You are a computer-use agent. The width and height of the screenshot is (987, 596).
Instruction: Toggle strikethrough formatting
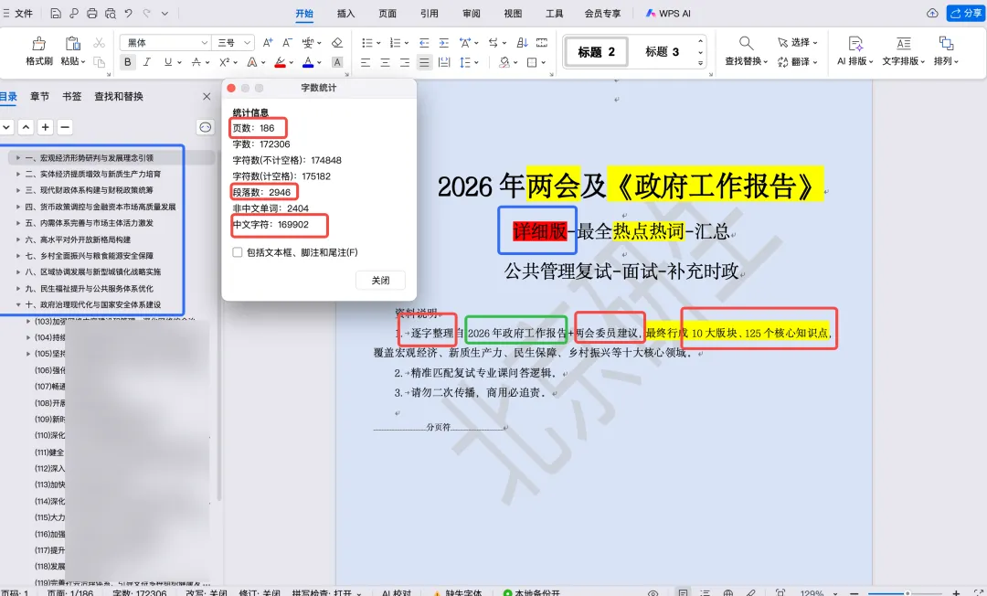(196, 61)
